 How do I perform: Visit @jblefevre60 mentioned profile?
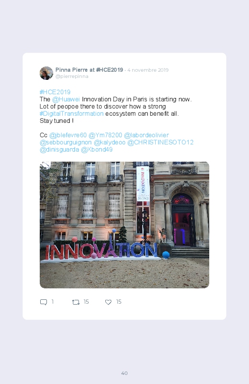point(68,135)
